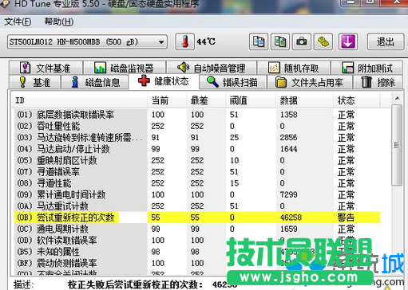Click the vertical scrollbar thumb

tap(397, 145)
